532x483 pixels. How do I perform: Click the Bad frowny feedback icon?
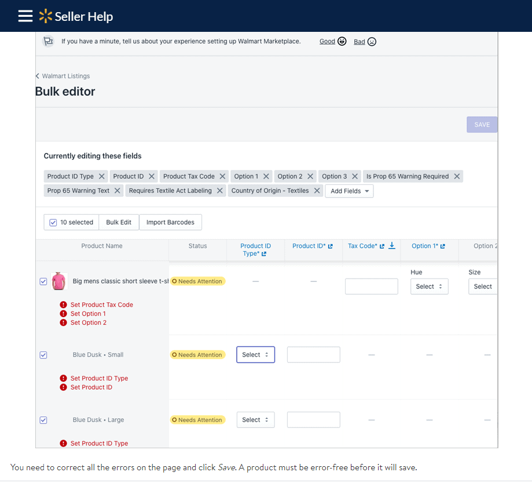(371, 41)
